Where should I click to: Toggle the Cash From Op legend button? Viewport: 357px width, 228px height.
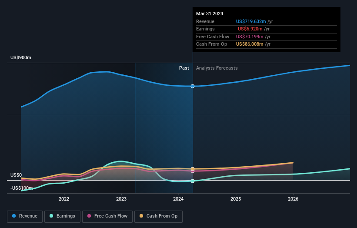(158, 216)
